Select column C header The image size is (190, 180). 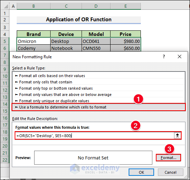[x=66, y=6]
